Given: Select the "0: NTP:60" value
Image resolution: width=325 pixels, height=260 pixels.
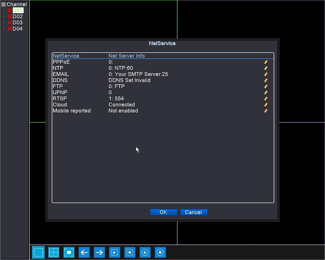Looking at the screenshot, I should [121, 68].
